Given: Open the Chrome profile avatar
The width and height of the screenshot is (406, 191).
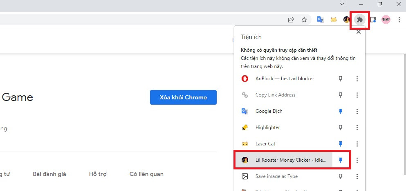Looking at the screenshot, I should [386, 20].
